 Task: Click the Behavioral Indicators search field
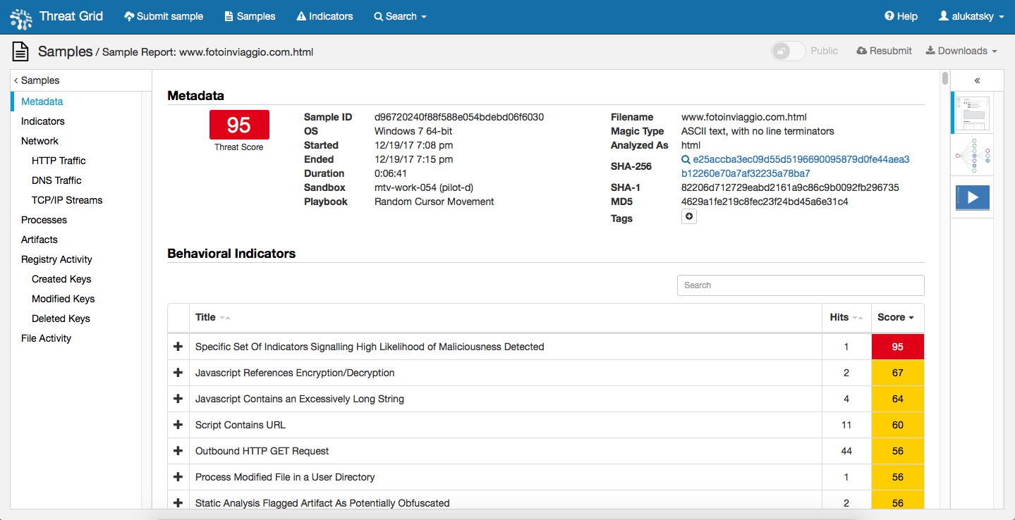(801, 285)
